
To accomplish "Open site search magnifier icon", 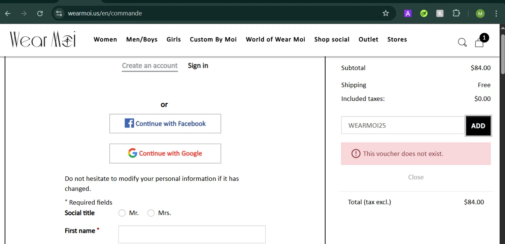I will point(462,42).
